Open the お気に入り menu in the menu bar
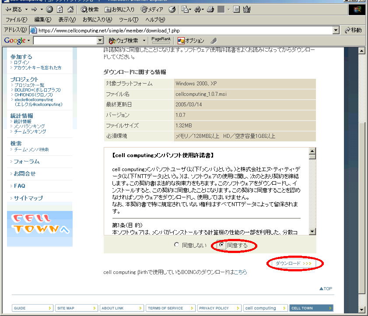Screen dimensions: 368x316 point(98,20)
